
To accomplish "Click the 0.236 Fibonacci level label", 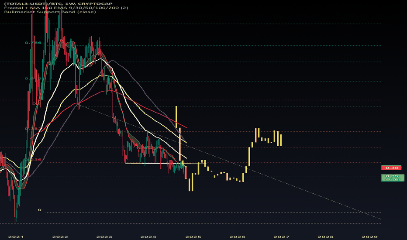I will click(33, 160).
